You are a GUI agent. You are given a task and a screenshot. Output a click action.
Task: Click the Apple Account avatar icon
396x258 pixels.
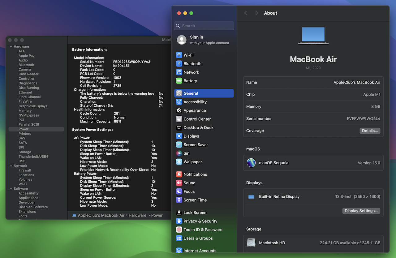[x=182, y=40]
